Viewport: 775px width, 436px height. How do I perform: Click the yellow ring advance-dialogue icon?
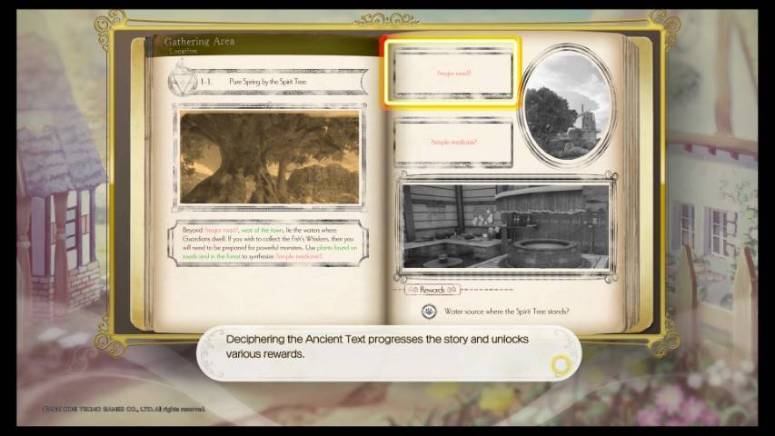tap(561, 365)
